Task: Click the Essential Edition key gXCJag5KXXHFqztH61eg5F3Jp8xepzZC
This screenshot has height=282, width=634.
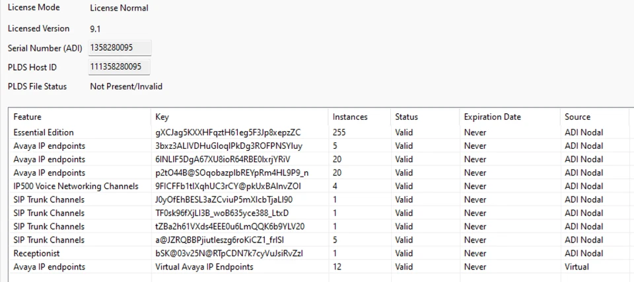Action: point(228,132)
